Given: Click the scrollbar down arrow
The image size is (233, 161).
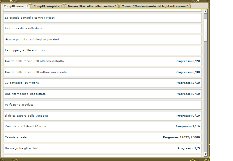Looking at the screenshot, I should (206, 154).
